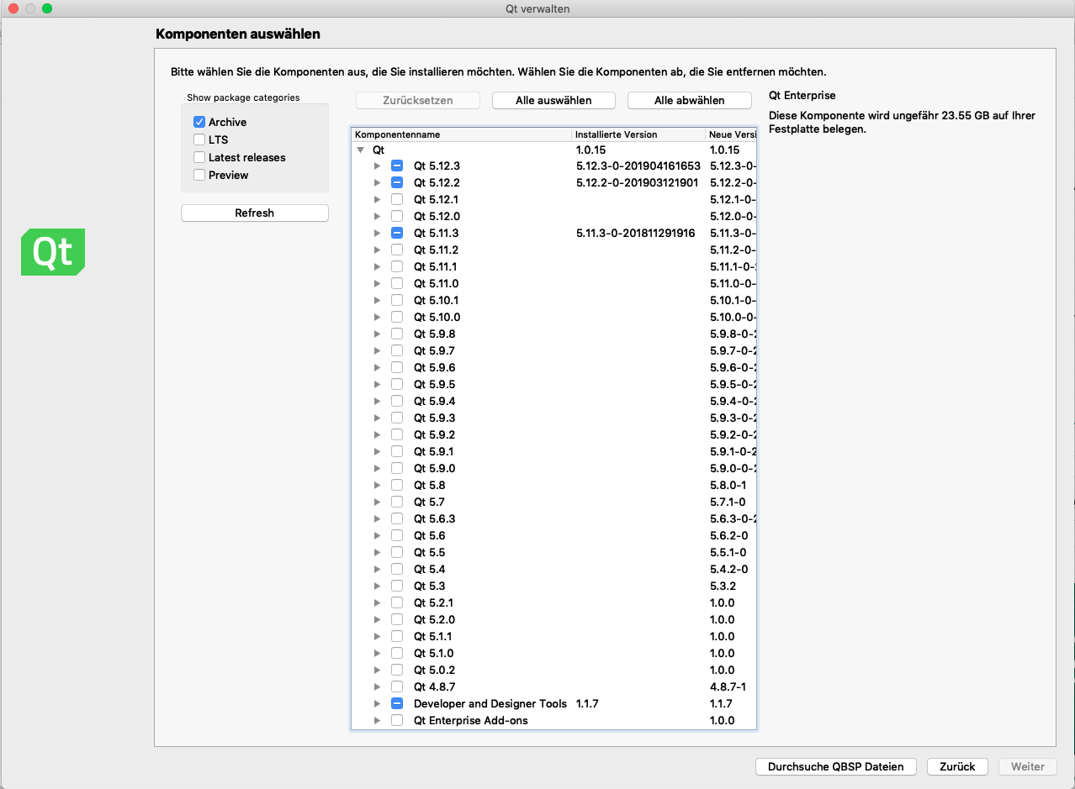Select the Qt 5.1.1 row label
This screenshot has width=1075, height=789.
pos(432,636)
